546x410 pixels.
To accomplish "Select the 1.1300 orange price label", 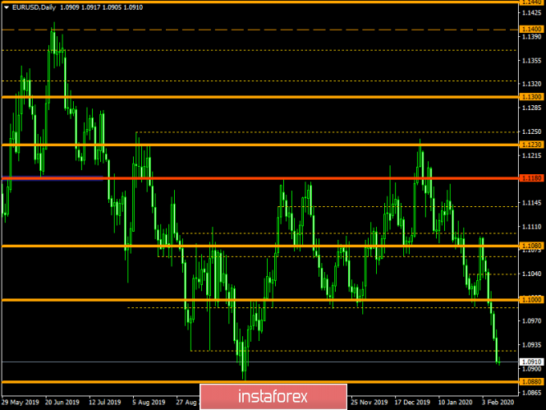I will pos(530,97).
